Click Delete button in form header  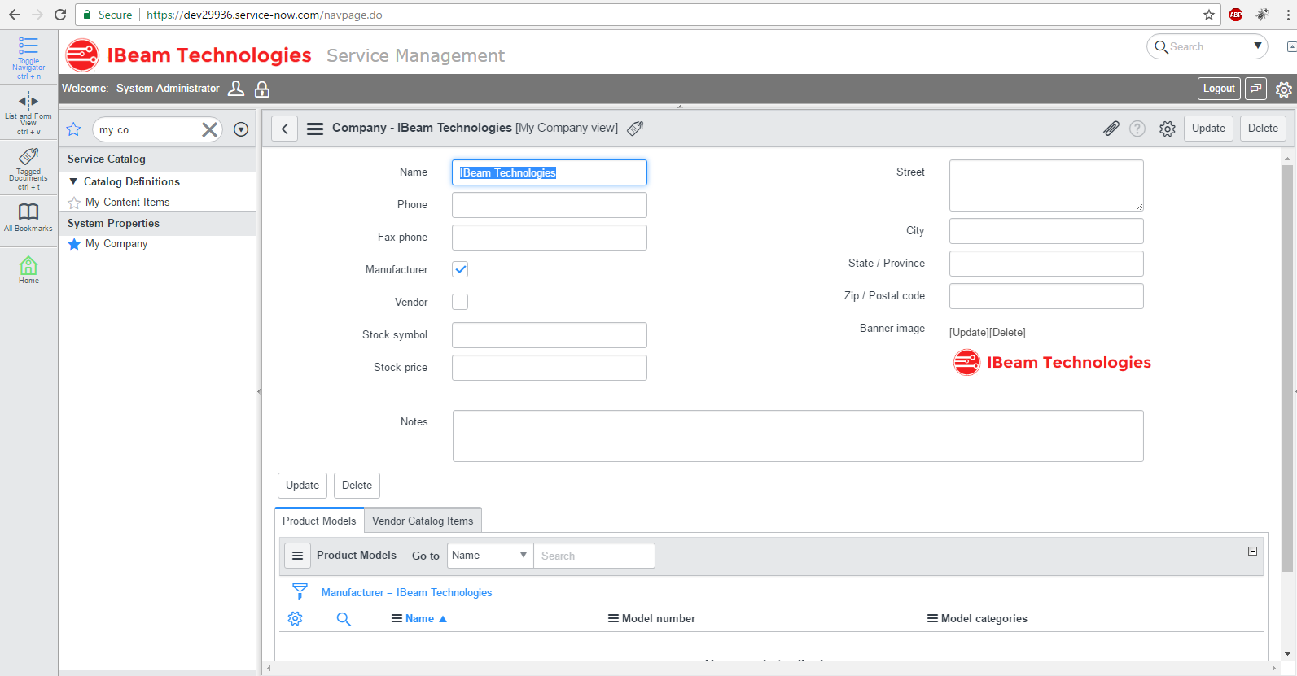click(1263, 129)
